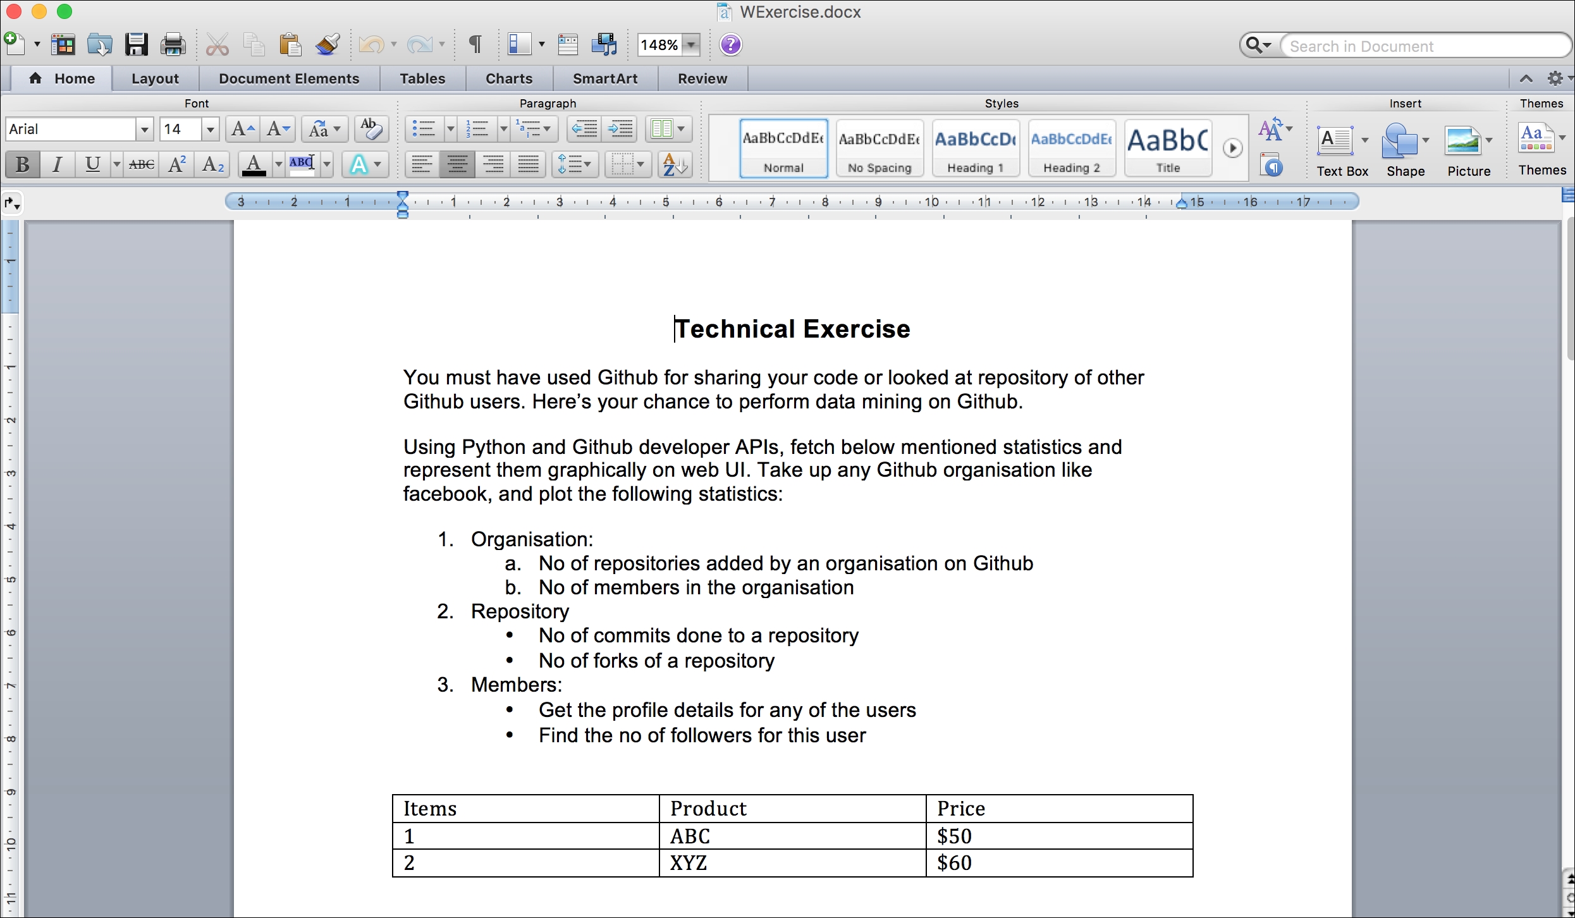This screenshot has height=918, width=1575.
Task: Increase font size with A up icon
Action: (x=243, y=130)
